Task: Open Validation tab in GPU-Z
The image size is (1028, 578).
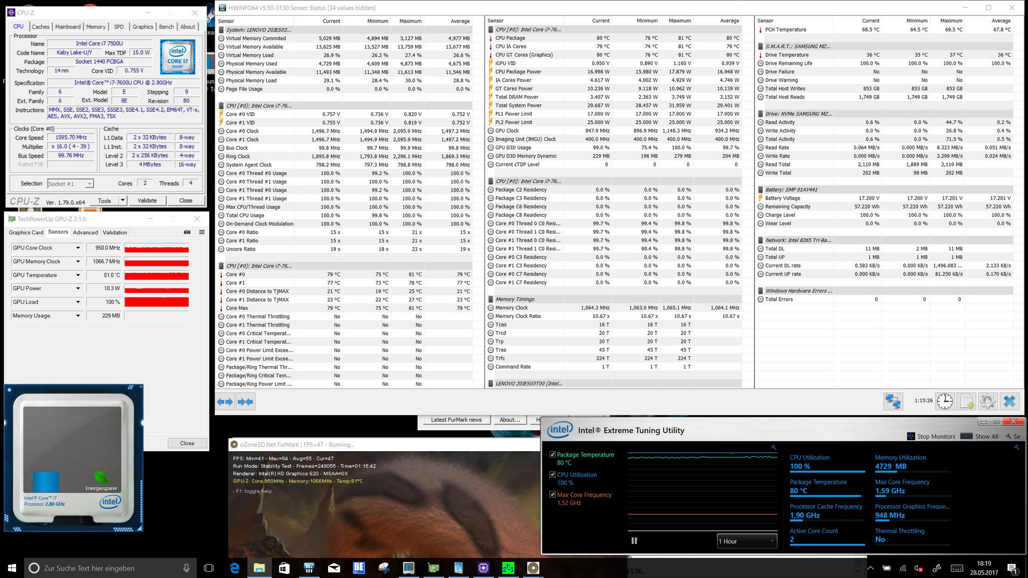Action: point(115,232)
